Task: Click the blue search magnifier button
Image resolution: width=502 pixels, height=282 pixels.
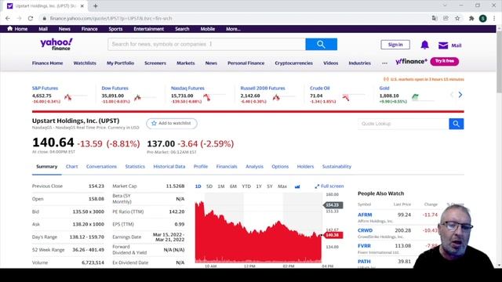Action: pos(321,44)
